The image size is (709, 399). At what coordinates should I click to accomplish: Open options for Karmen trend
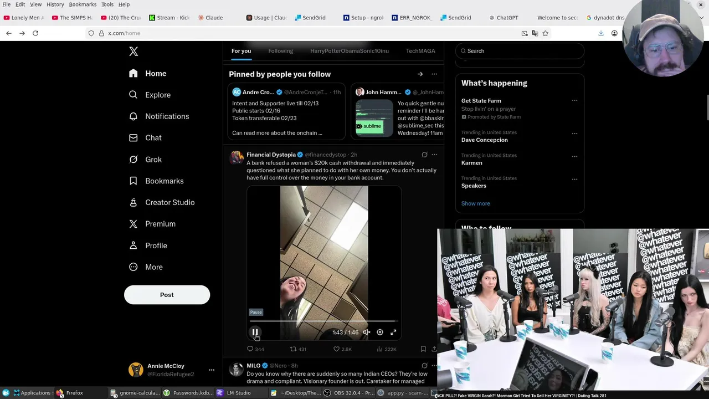tap(574, 156)
